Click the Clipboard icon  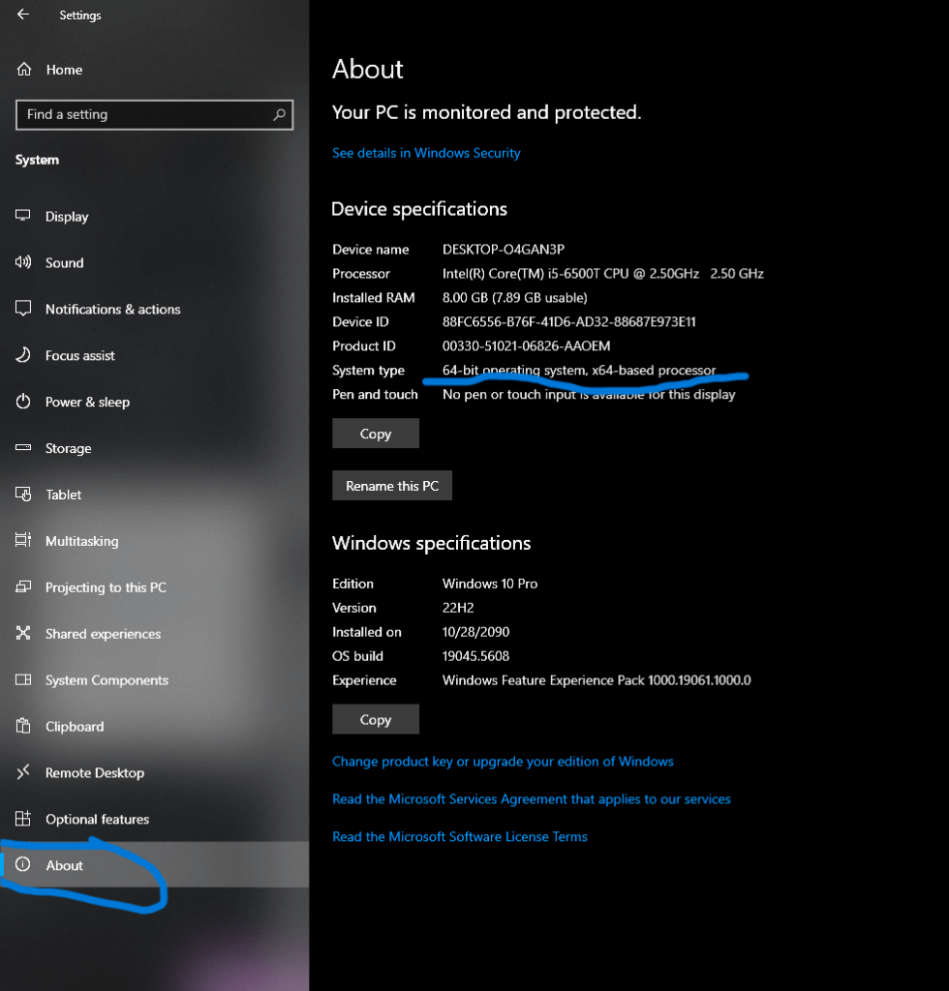pos(23,726)
